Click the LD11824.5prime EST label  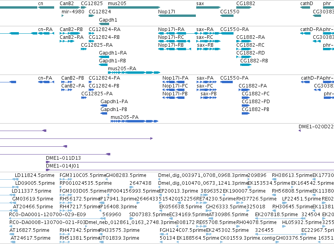35,175
